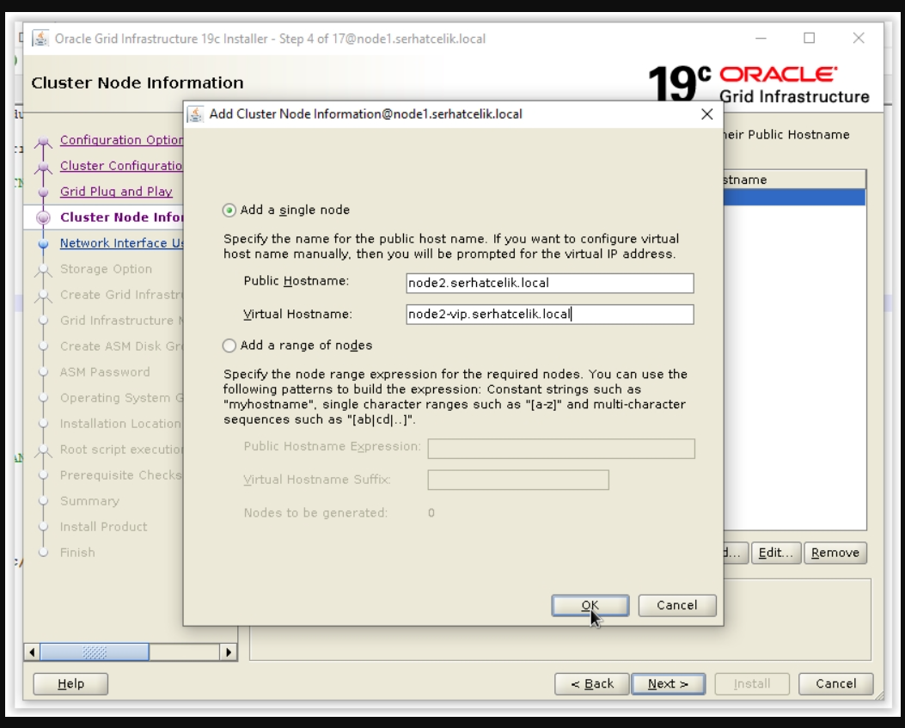Click the Cluster Configuration step marker icon
Screen dimensions: 905x728
(x=43, y=167)
